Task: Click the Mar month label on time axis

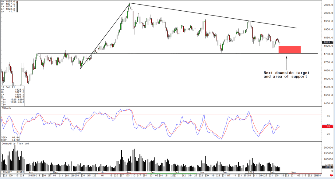Action: click(294, 172)
